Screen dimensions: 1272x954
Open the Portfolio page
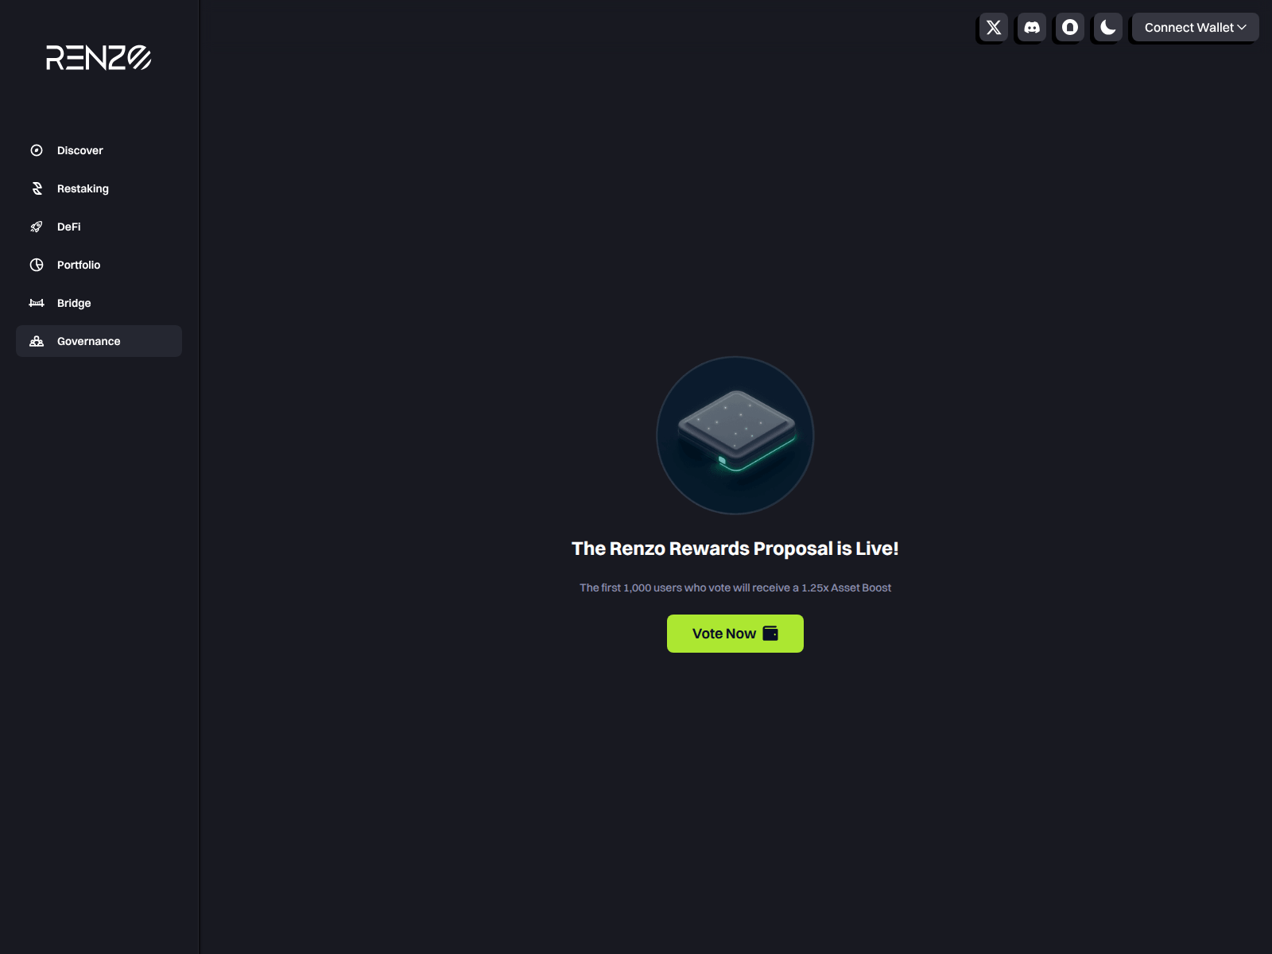pos(99,265)
